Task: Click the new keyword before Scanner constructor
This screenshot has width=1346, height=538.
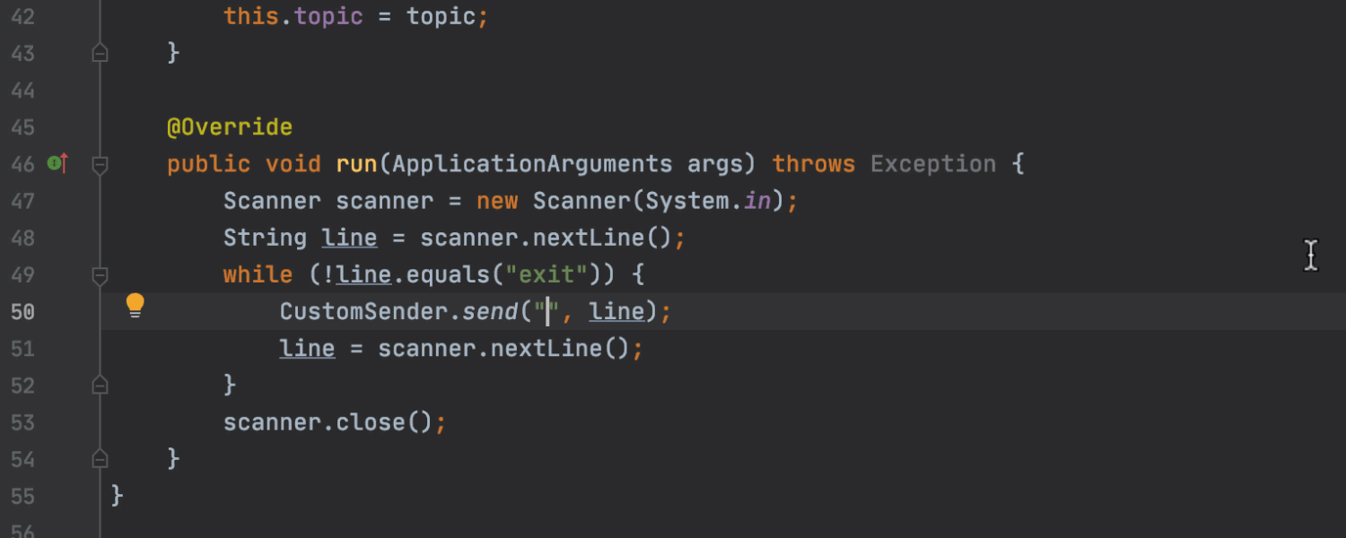Action: pyautogui.click(x=496, y=201)
